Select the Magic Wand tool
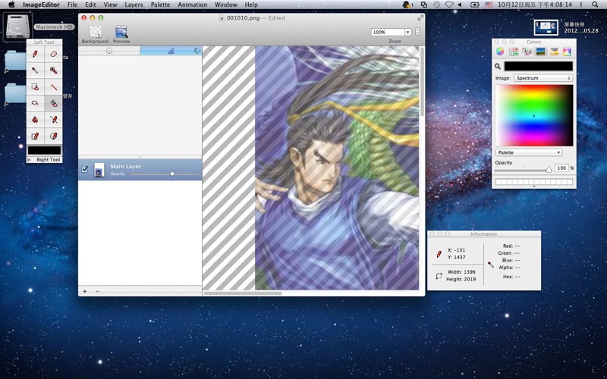This screenshot has width=607, height=379. [53, 87]
